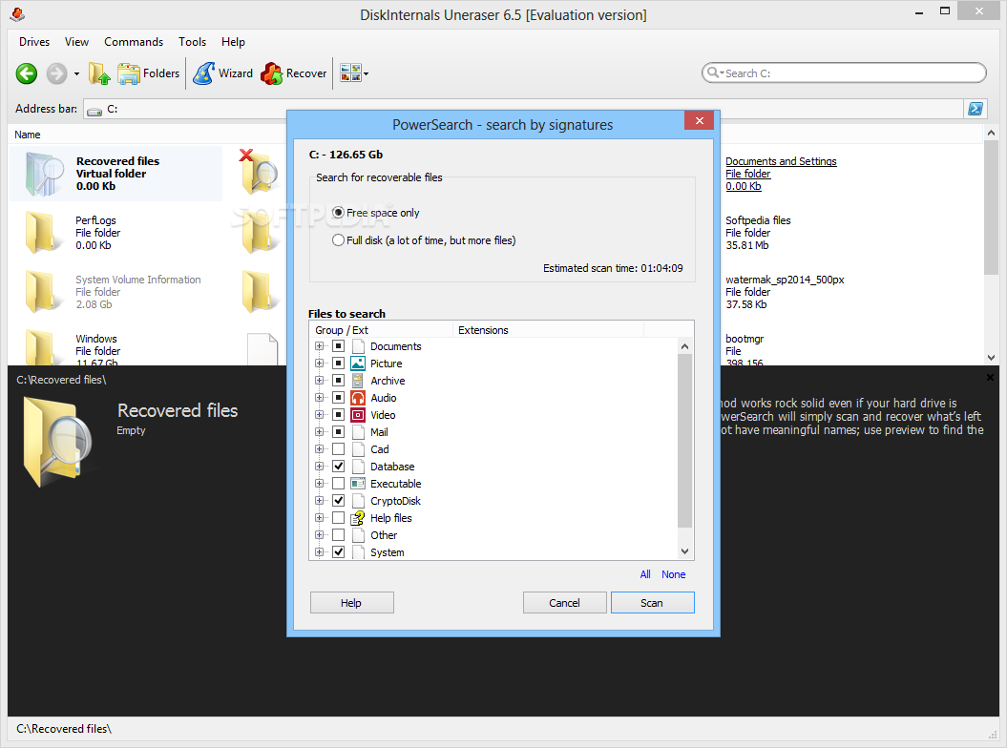Viewport: 1007px width, 748px height.
Task: Check the Executable group checkbox
Action: [339, 484]
